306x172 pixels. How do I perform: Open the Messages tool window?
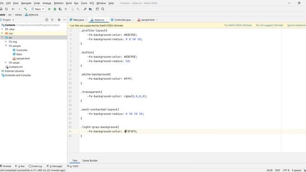(55, 166)
